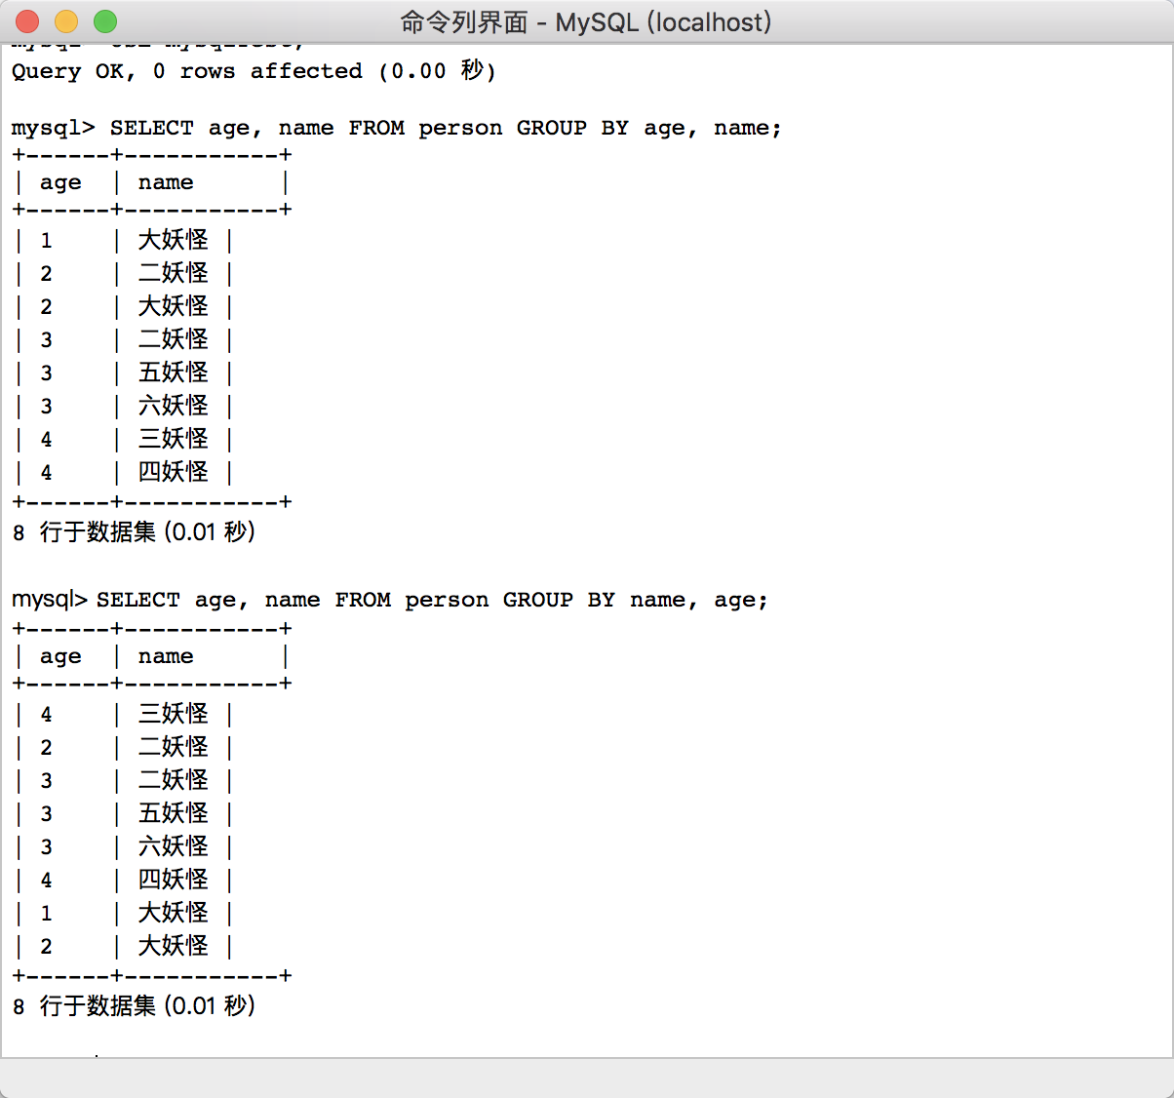
Task: Click the first "8 行于数据集 (0.01 秒)" summary
Action: coord(135,532)
